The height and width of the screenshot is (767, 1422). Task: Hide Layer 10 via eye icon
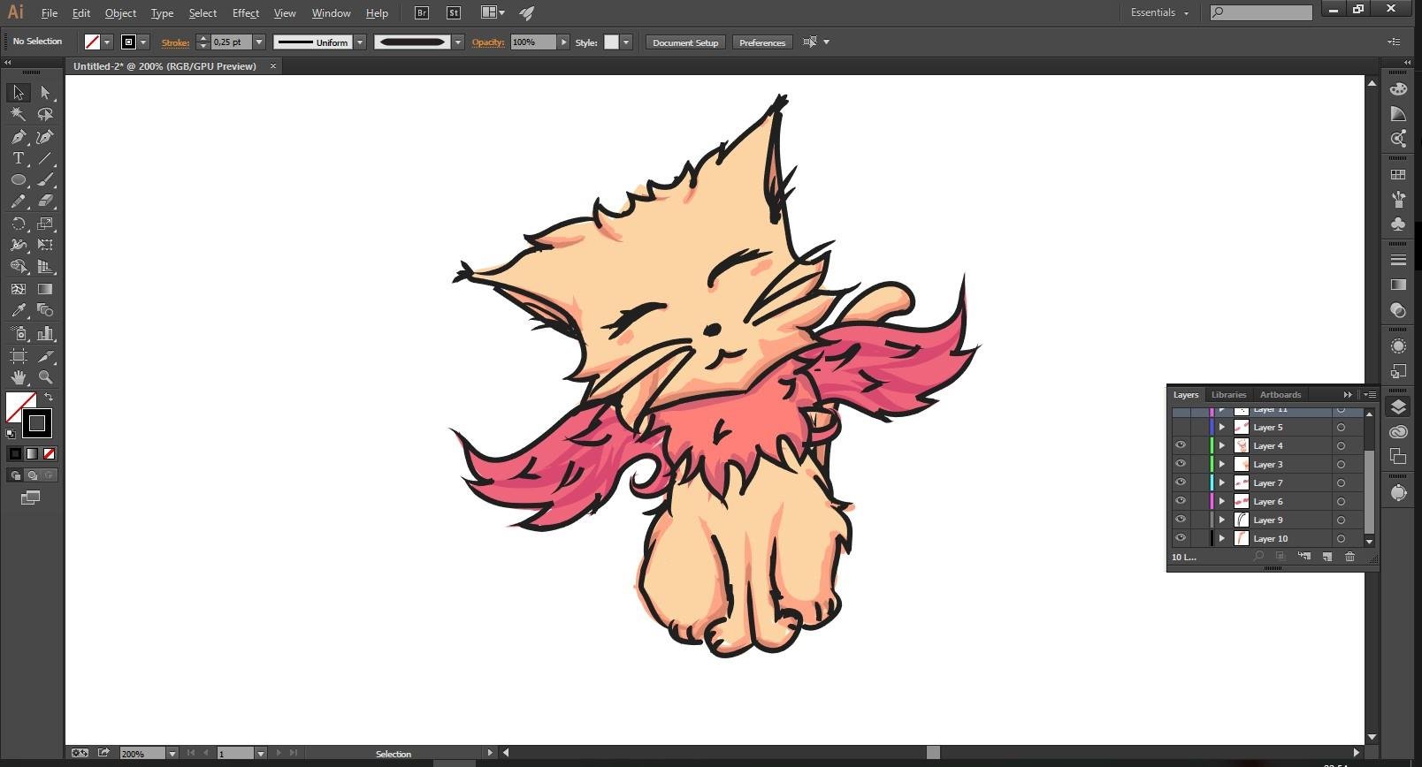tap(1181, 538)
